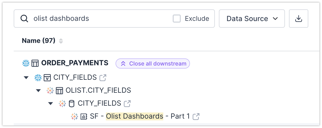Click Close all downstream button
Image resolution: width=322 pixels, height=128 pixels.
(x=153, y=63)
